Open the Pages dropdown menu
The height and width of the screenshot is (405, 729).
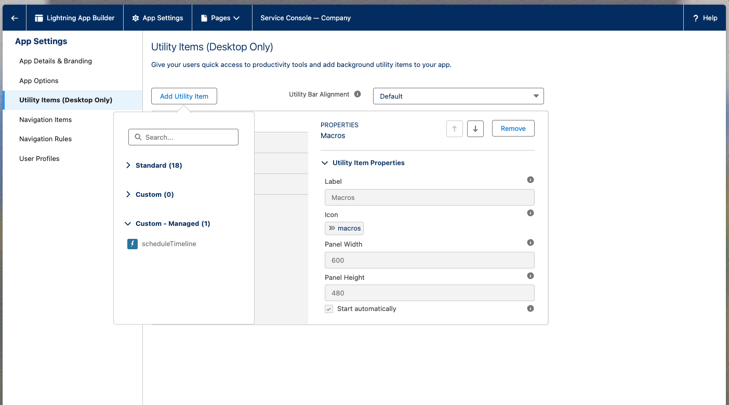222,18
